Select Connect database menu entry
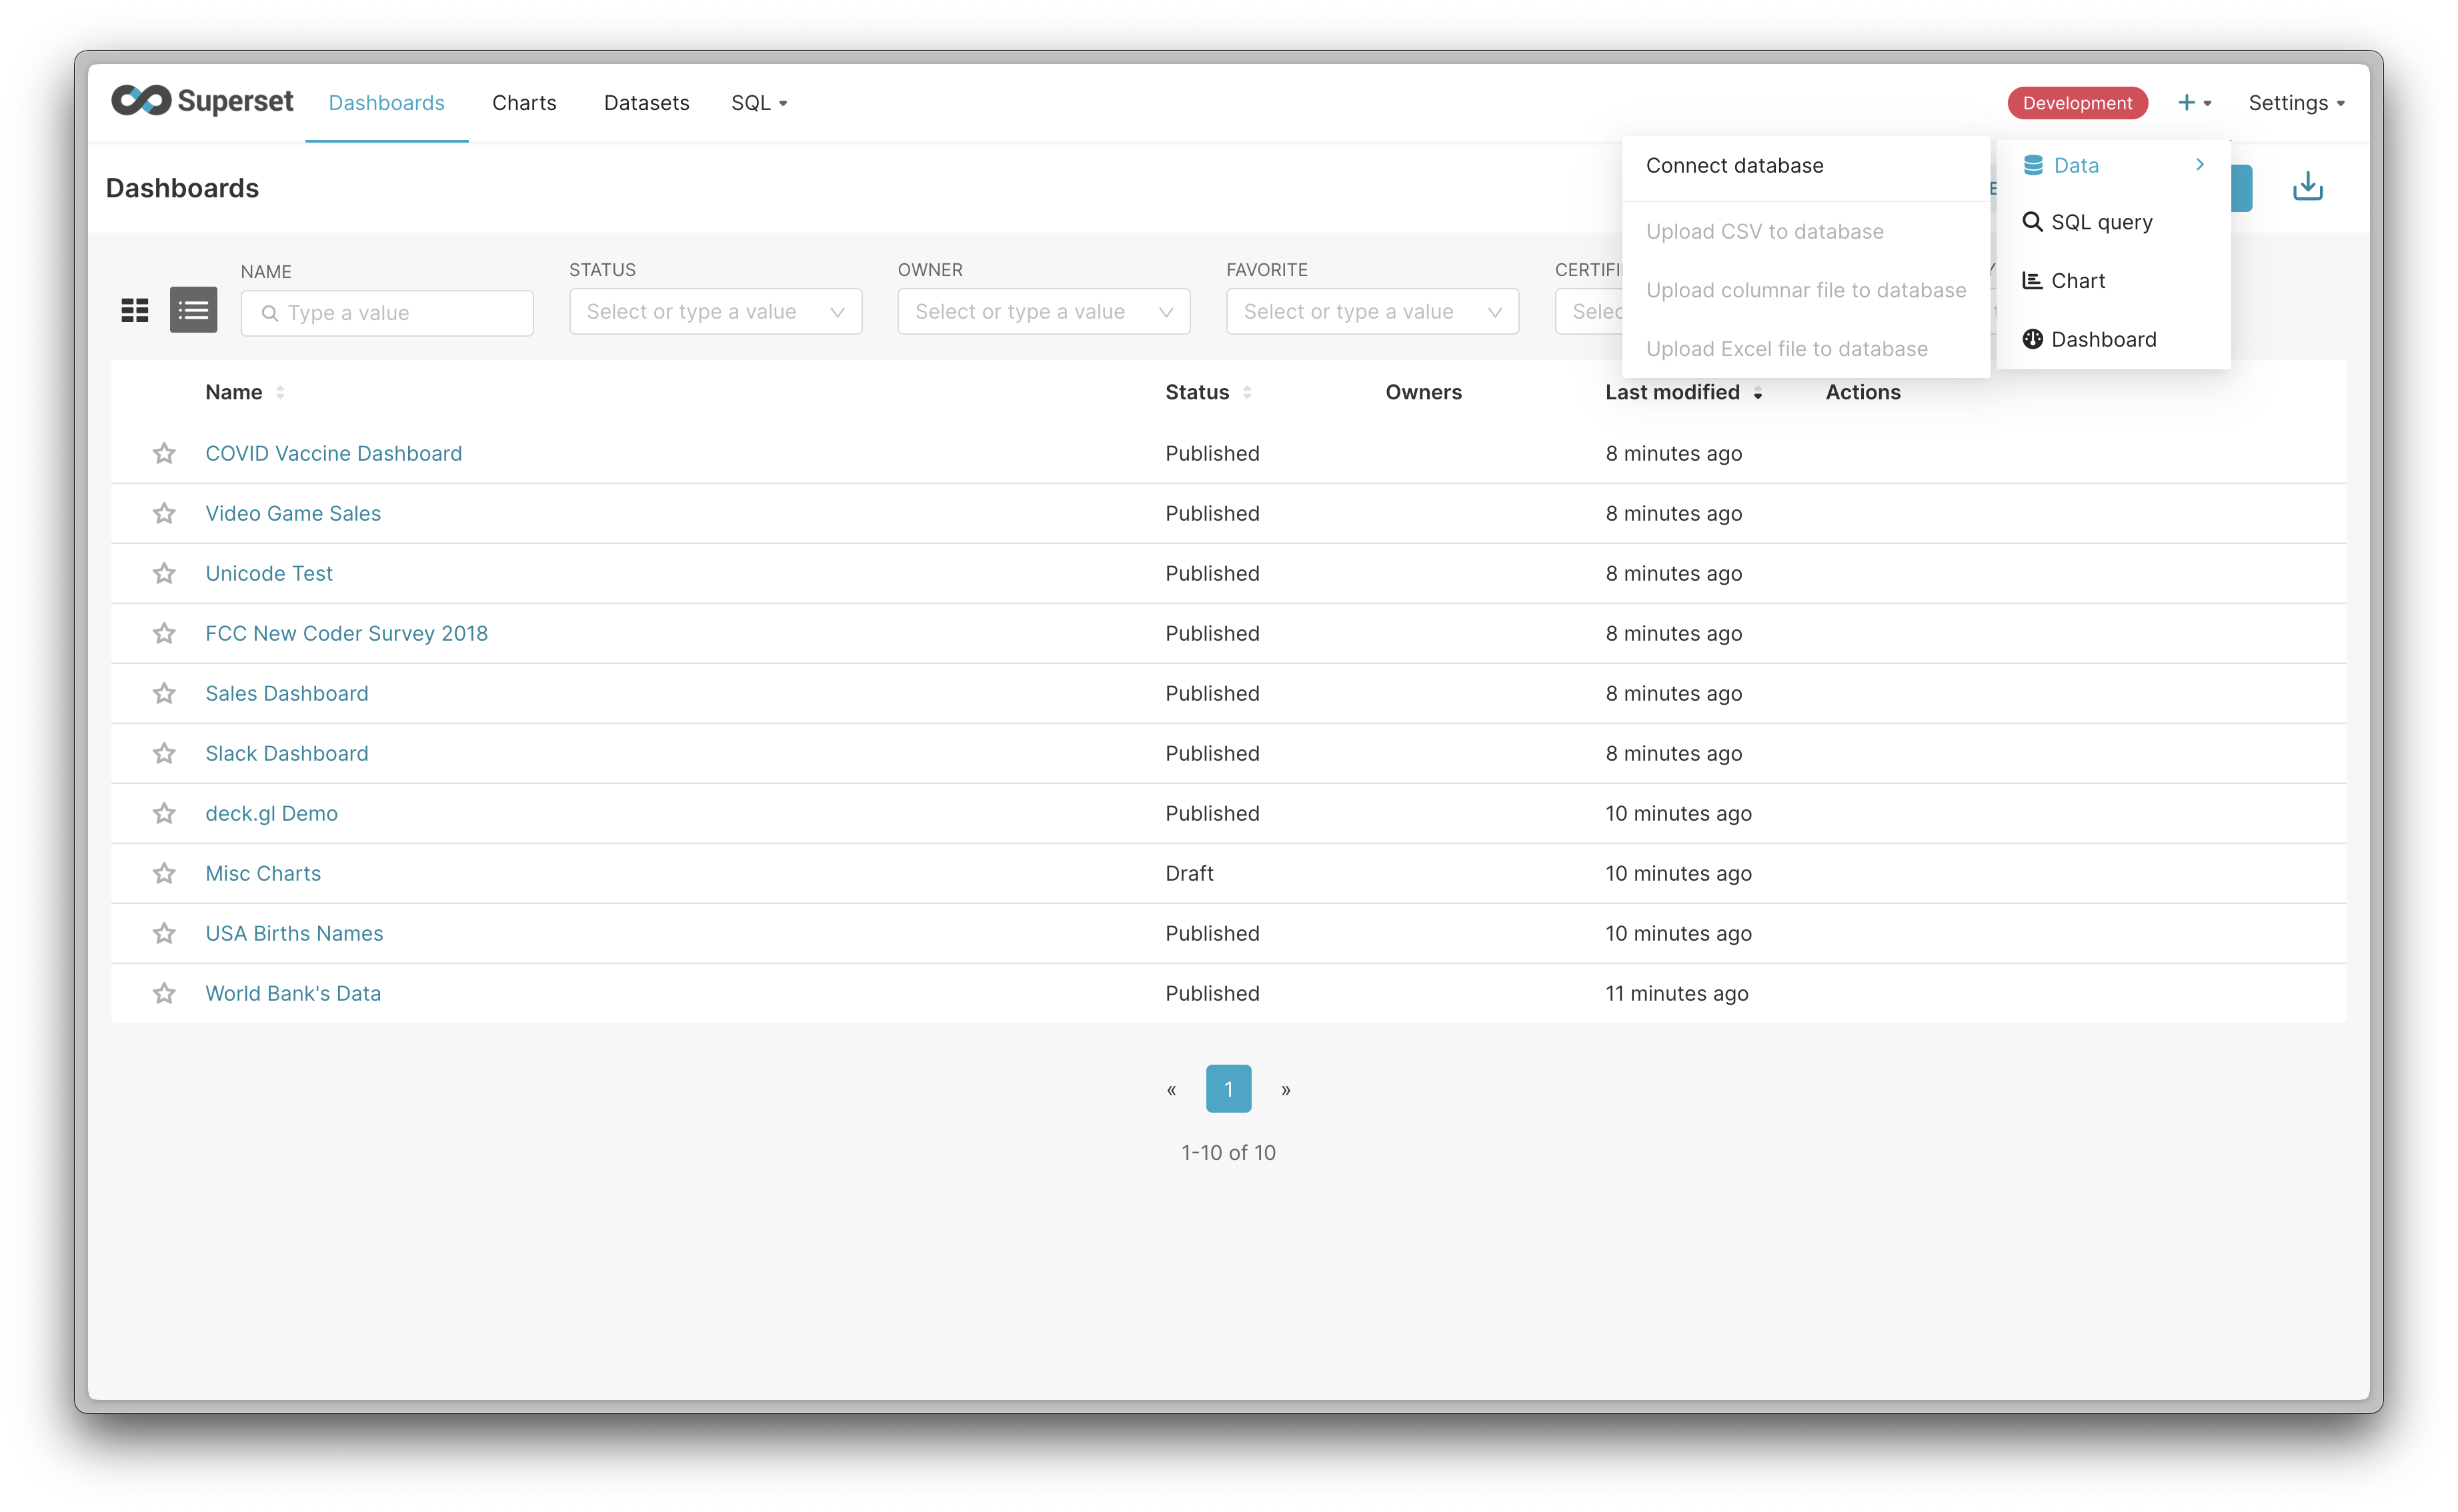This screenshot has width=2458, height=1512. pos(1734,166)
